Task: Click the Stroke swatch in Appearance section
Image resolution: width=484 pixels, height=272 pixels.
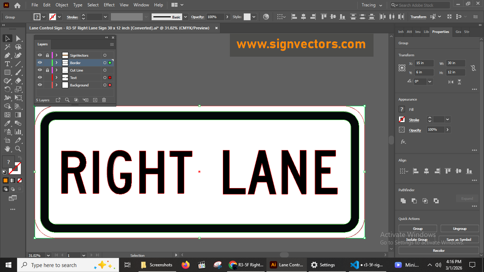Action: 402,120
